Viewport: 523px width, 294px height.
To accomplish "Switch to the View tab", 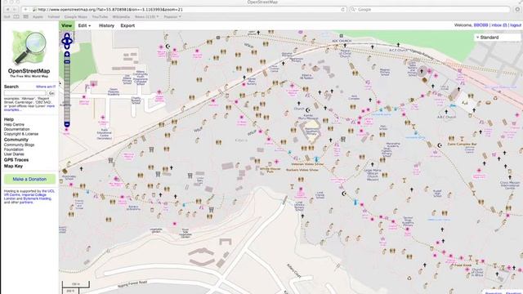I will pyautogui.click(x=67, y=25).
